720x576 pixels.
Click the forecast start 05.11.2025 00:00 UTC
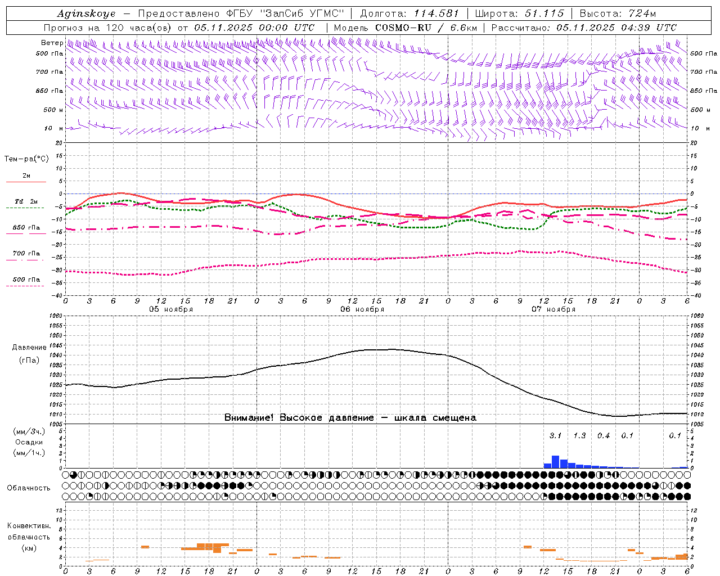(254, 28)
